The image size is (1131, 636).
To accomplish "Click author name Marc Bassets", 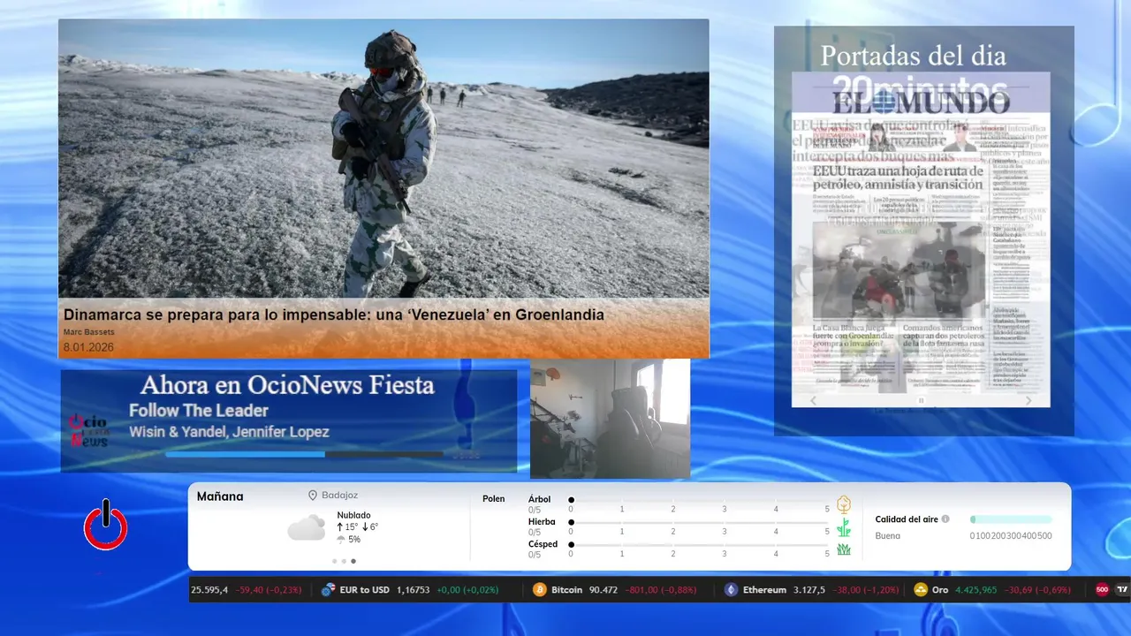I will 88,332.
